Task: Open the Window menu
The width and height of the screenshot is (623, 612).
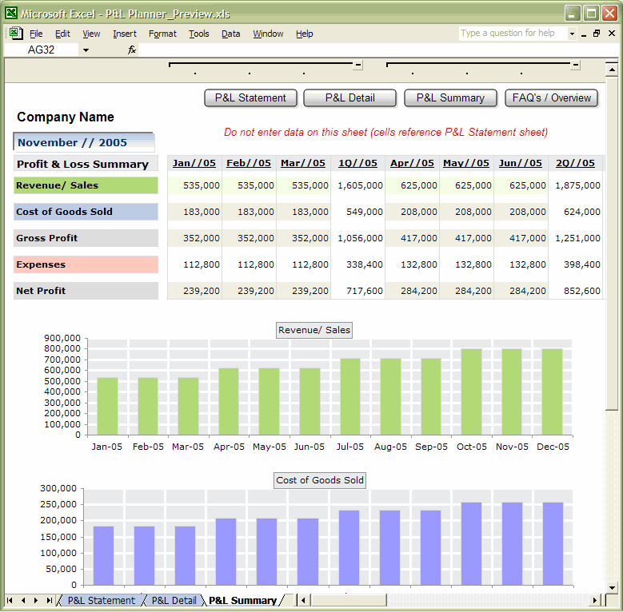Action: coord(268,34)
